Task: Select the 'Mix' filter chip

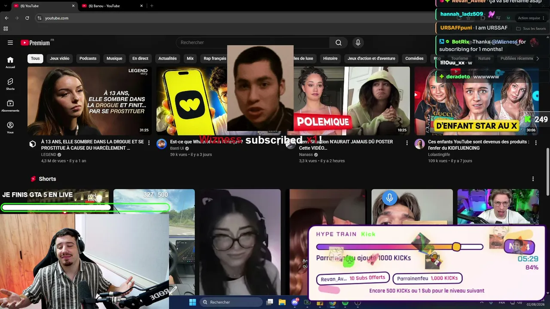Action: click(190, 58)
